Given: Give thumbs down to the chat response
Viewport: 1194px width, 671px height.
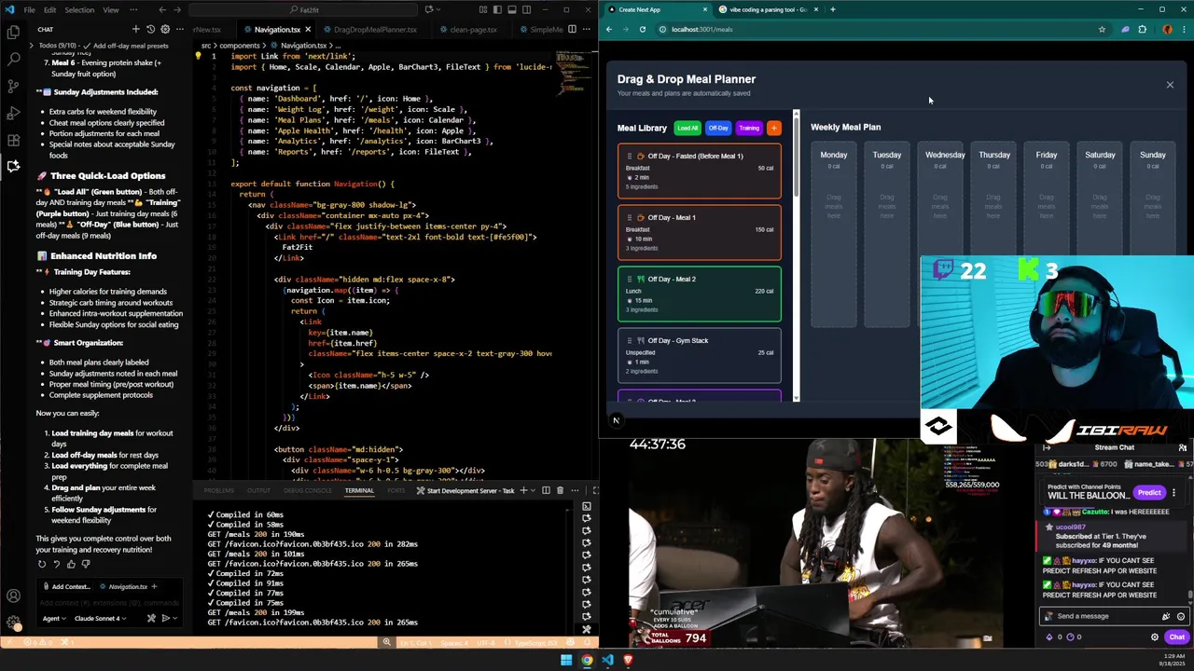Looking at the screenshot, I should click(x=86, y=564).
